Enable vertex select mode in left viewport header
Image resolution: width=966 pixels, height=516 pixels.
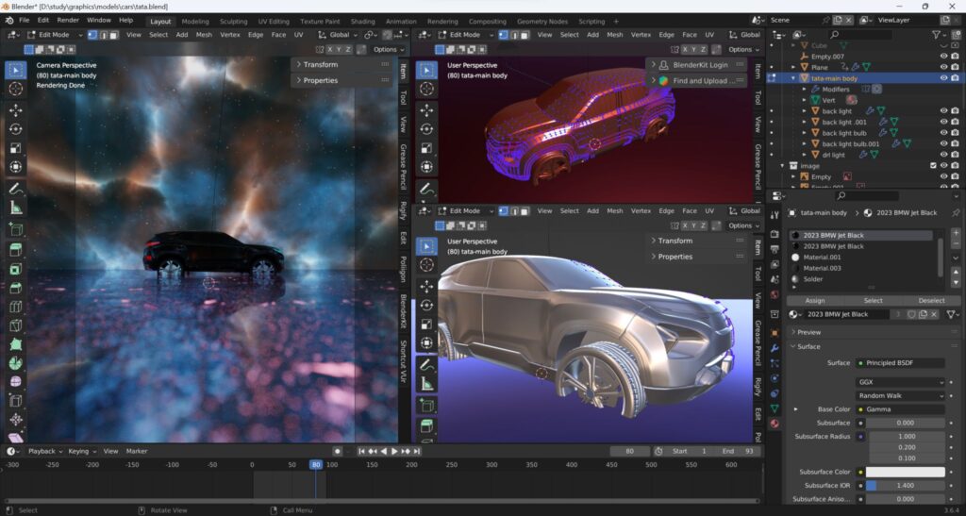[92, 35]
